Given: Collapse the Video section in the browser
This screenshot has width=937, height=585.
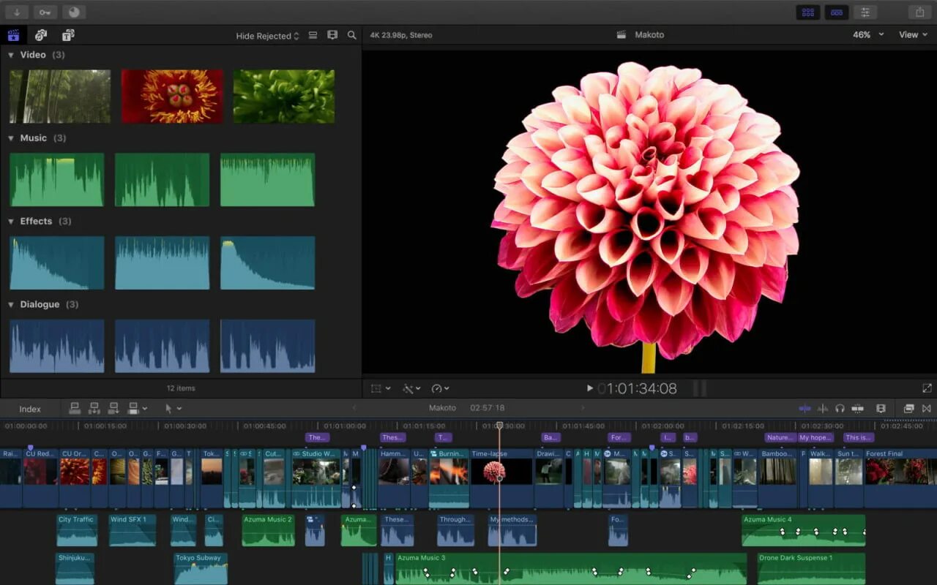Looking at the screenshot, I should tap(10, 54).
